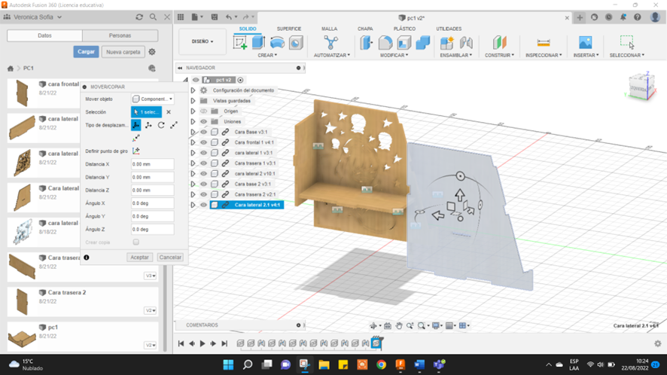Hide cara lateral 2 v10:1 component

203,174
